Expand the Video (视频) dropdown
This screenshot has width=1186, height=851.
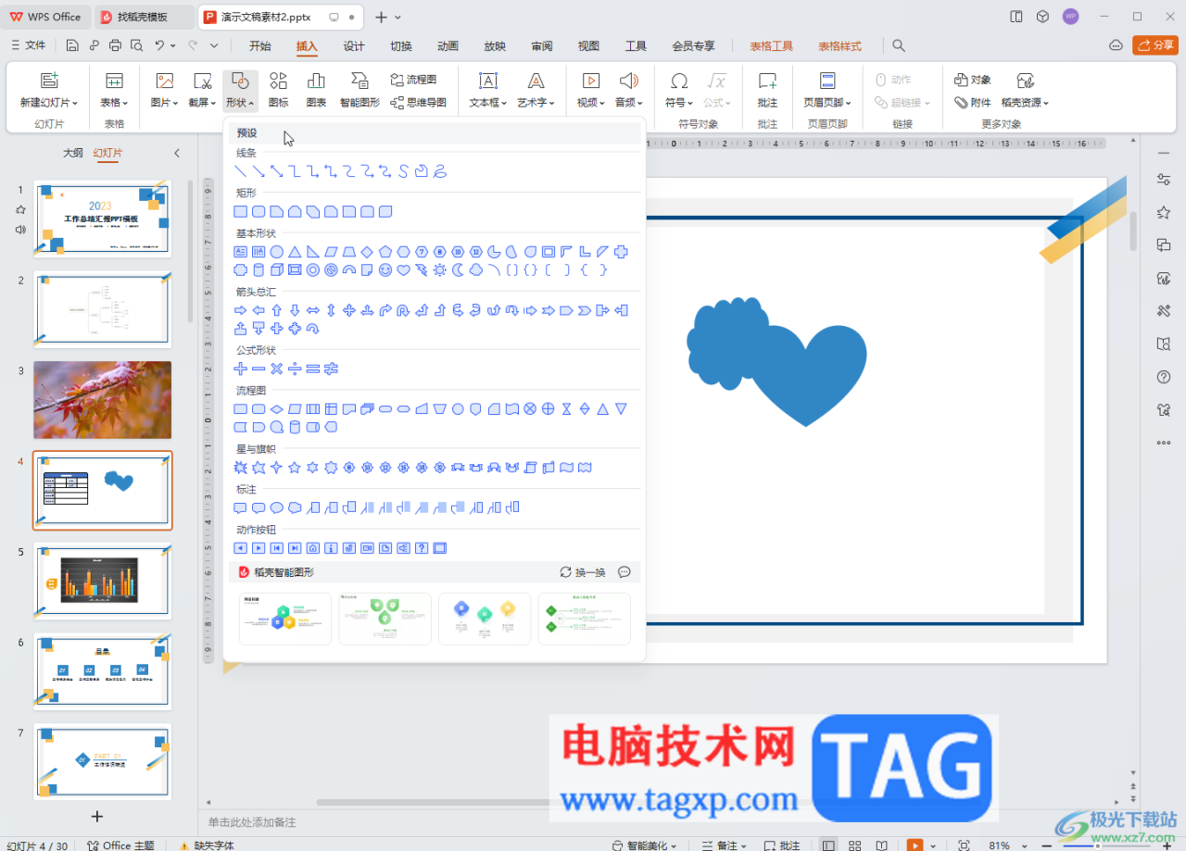point(591,103)
